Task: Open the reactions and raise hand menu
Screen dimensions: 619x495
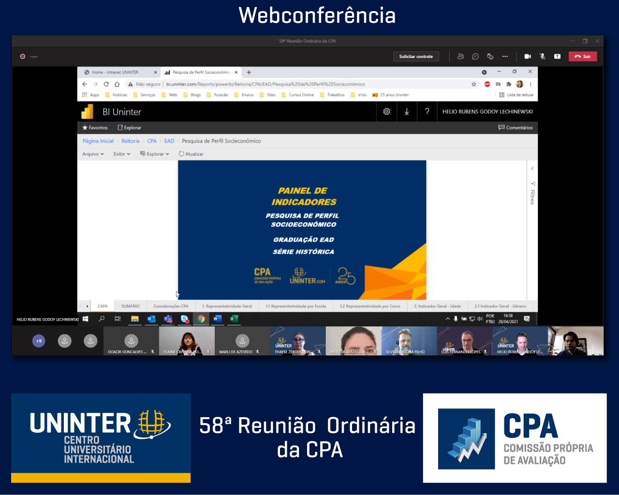Action: pos(490,57)
